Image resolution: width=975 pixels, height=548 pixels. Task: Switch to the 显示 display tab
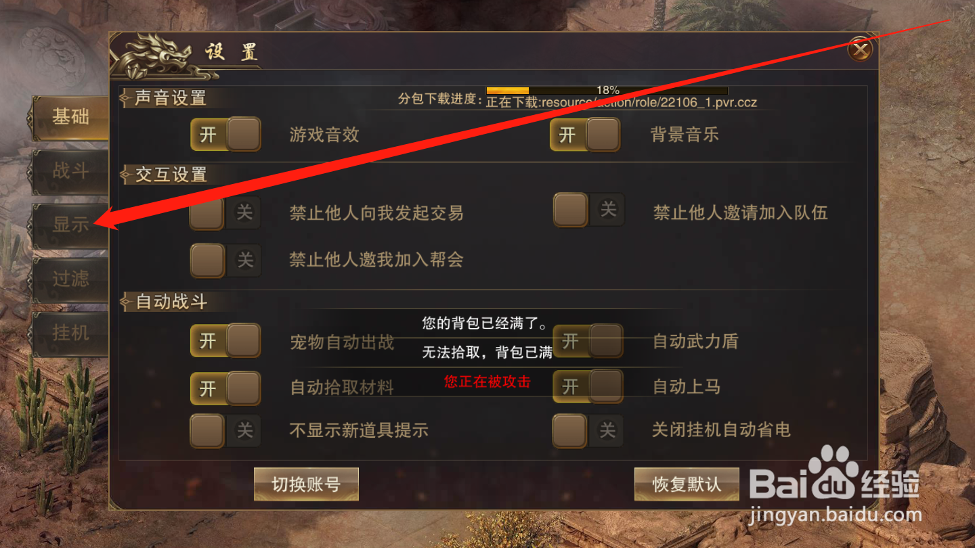tap(70, 225)
